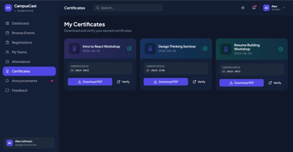Open Registrations in the sidebar
293x152 pixels.
point(29,42)
